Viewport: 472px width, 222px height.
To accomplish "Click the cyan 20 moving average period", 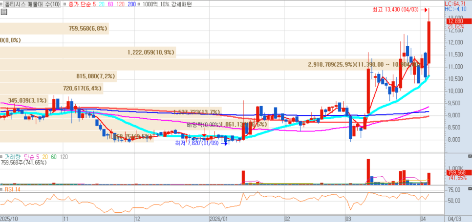I will click(x=101, y=4).
